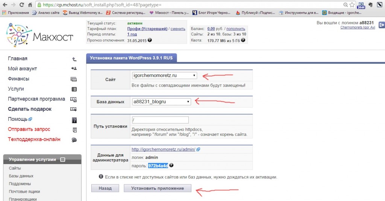Click the logout icon near login name
Image resolution: width=385 pixels, height=201 pixels.
[x=382, y=25]
